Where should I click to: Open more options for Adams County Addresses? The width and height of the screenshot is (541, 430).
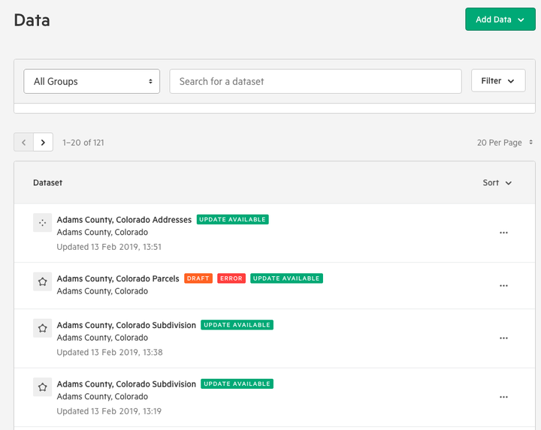click(x=503, y=233)
